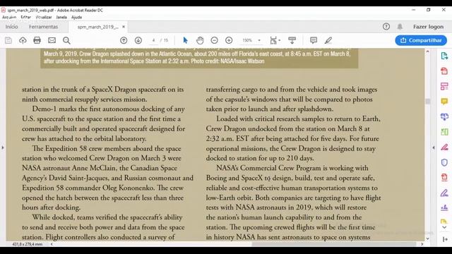Activate the hand pan tool

point(200,40)
